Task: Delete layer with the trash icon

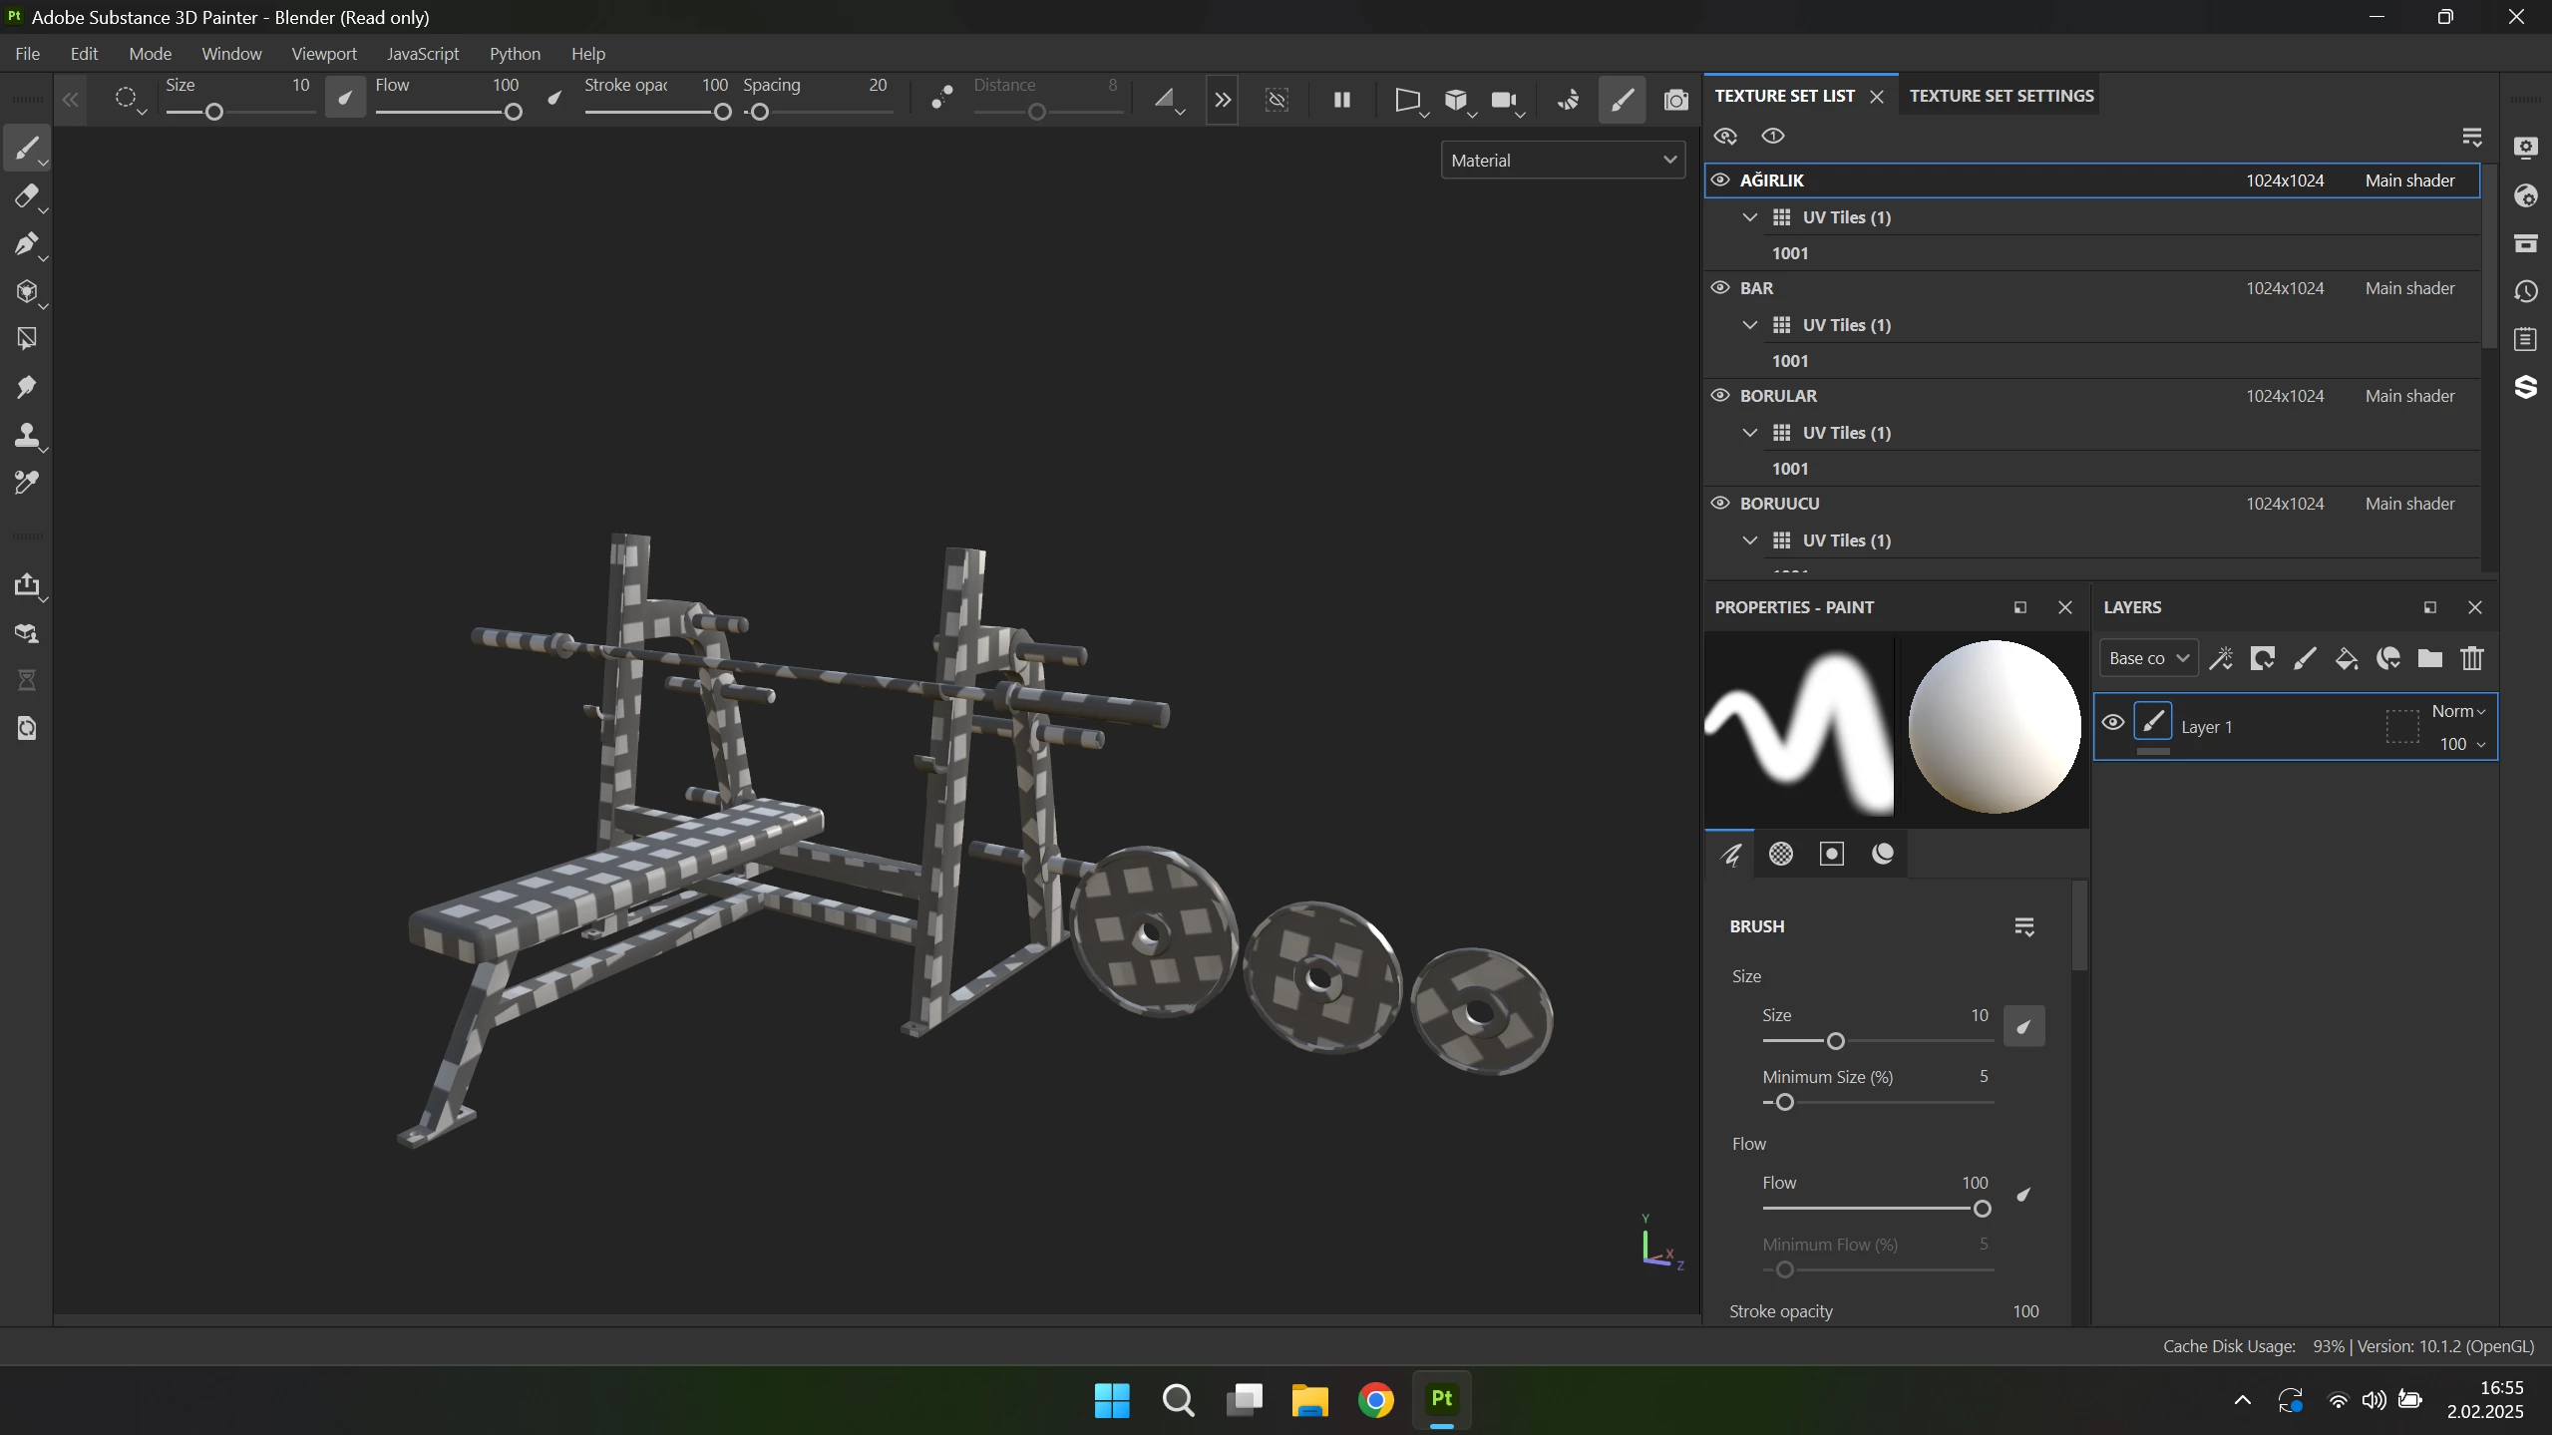Action: tap(2471, 659)
